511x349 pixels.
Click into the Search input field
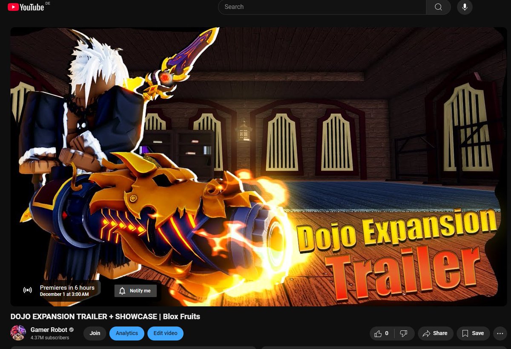point(322,7)
